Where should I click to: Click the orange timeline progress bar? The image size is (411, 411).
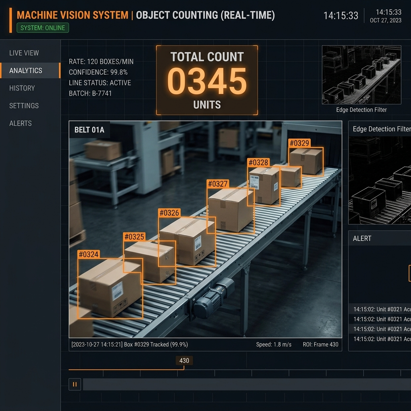[x=126, y=370]
